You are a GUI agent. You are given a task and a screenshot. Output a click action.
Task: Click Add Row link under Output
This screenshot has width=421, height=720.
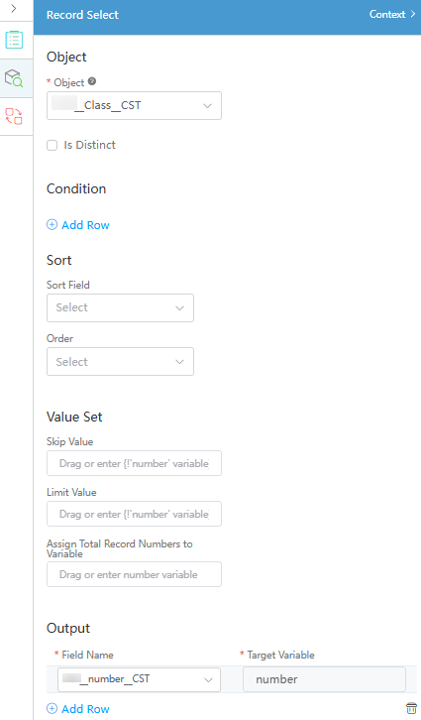pyautogui.click(x=85, y=709)
